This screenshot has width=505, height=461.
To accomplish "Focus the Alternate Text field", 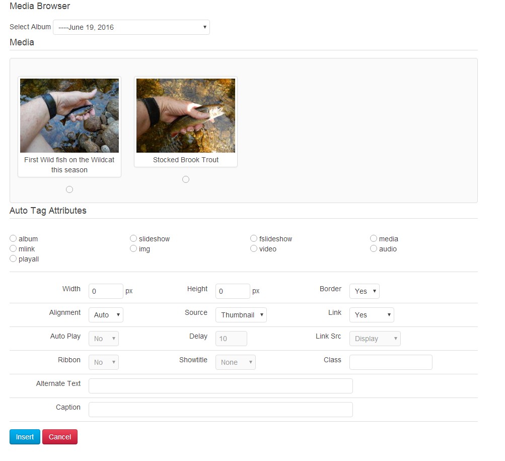I will [221, 386].
